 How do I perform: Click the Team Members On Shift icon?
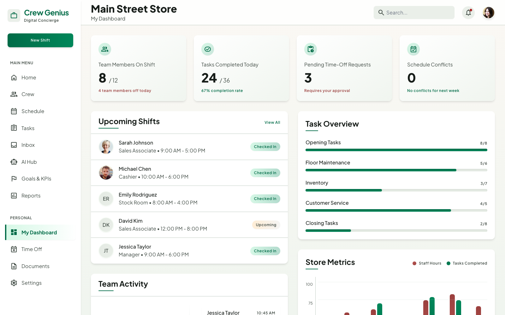(x=105, y=49)
